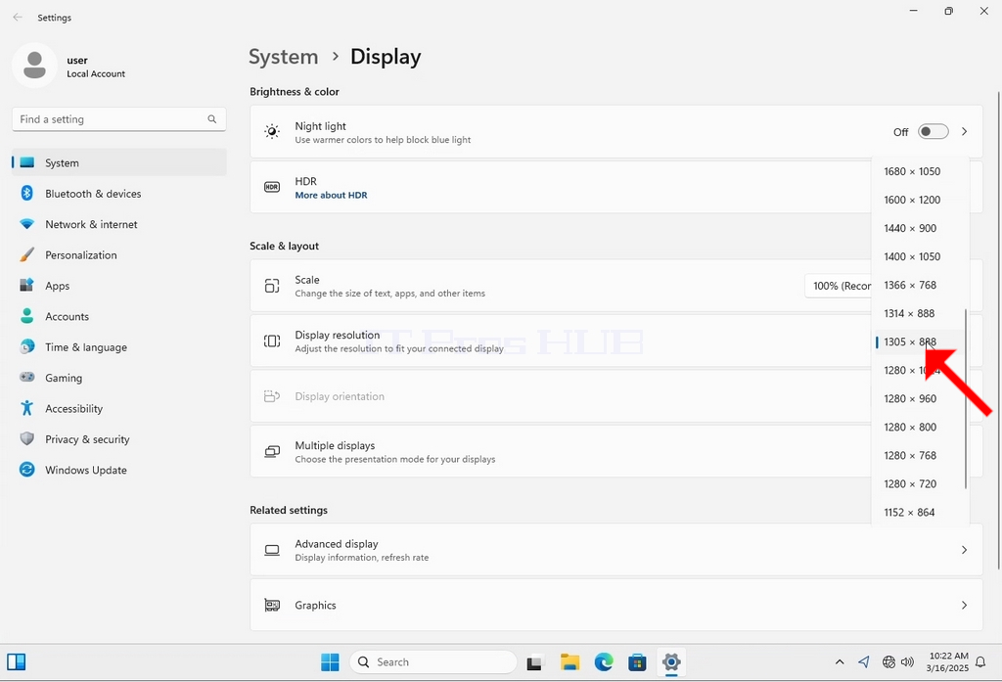Click the Graphics card icon
Screen dimensions: 1002x682
pos(272,606)
